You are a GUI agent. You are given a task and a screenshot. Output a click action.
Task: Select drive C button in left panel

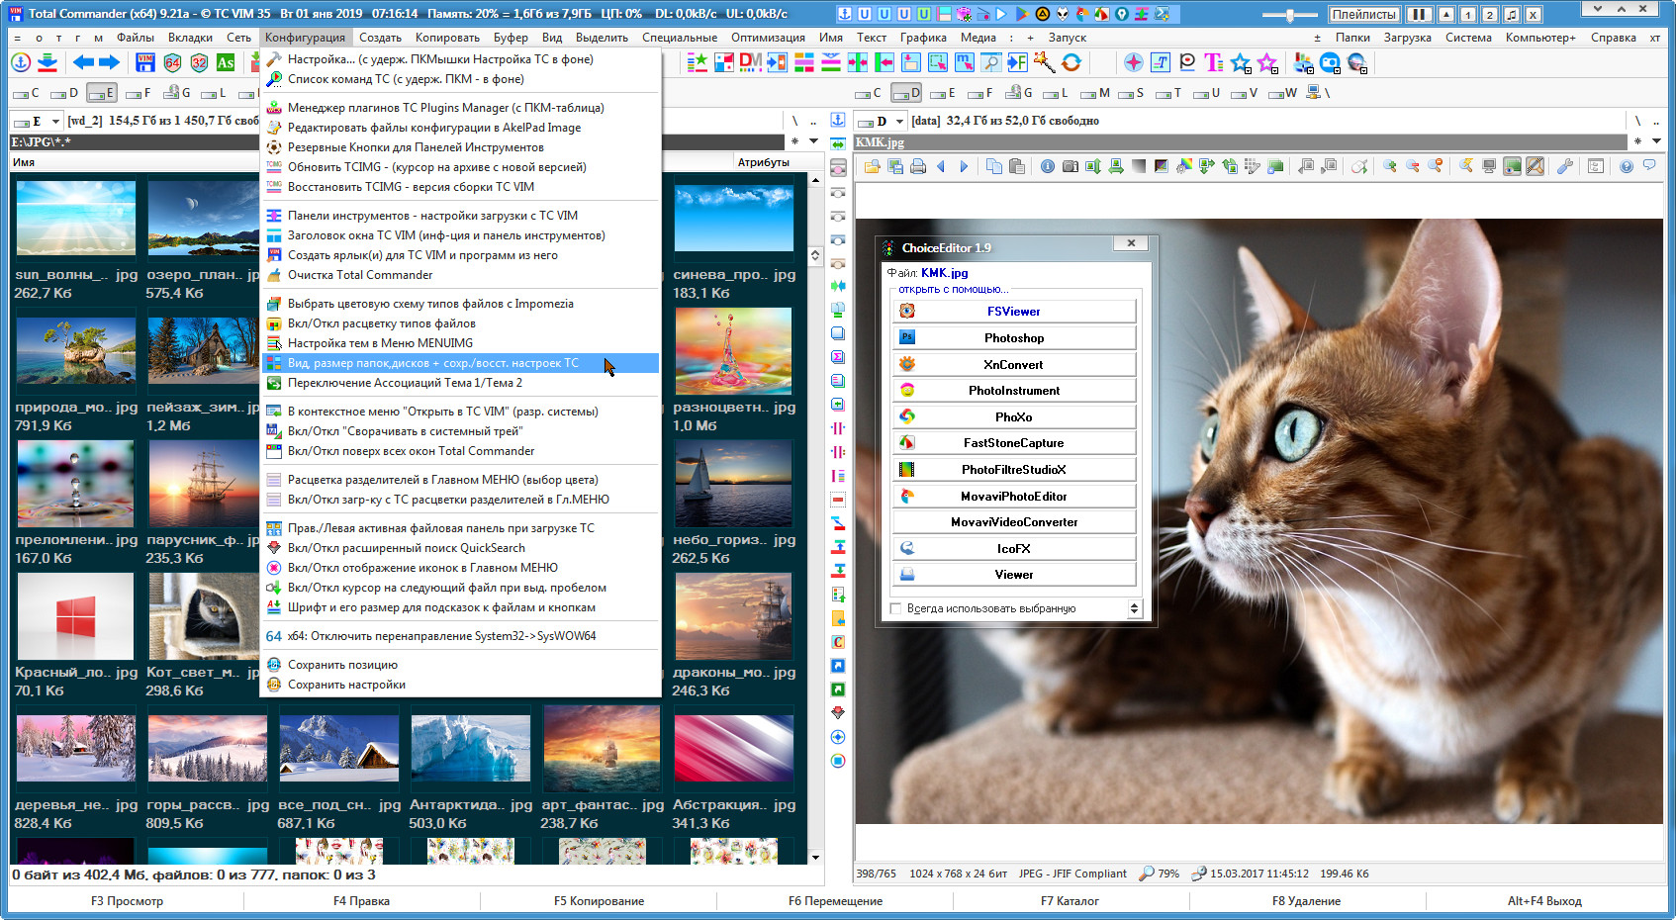(x=27, y=93)
